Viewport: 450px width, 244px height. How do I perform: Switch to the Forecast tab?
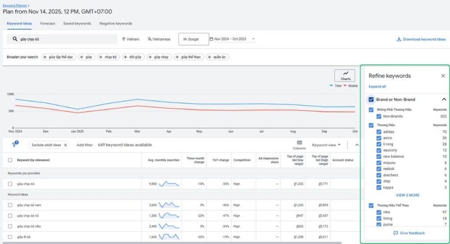[47, 23]
